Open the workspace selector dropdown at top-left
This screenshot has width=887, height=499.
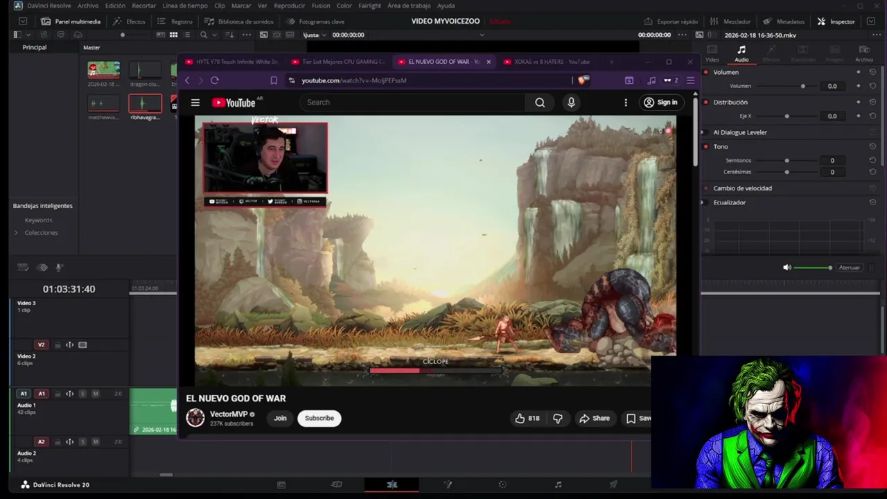point(22,21)
